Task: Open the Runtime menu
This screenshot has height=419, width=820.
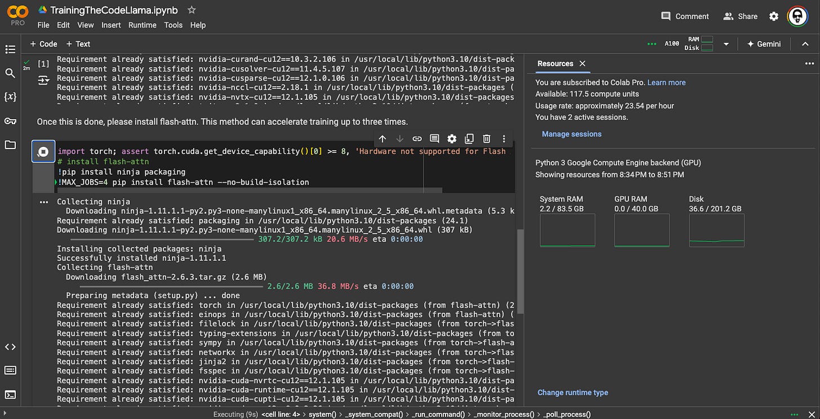Action: tap(142, 25)
